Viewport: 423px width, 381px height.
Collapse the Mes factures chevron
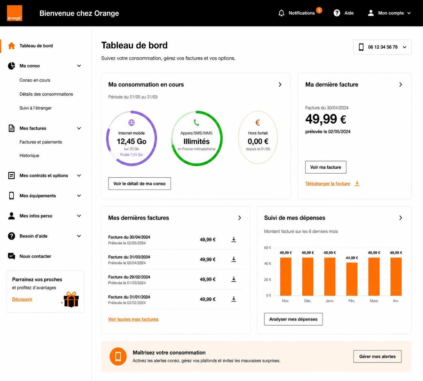[x=79, y=128]
